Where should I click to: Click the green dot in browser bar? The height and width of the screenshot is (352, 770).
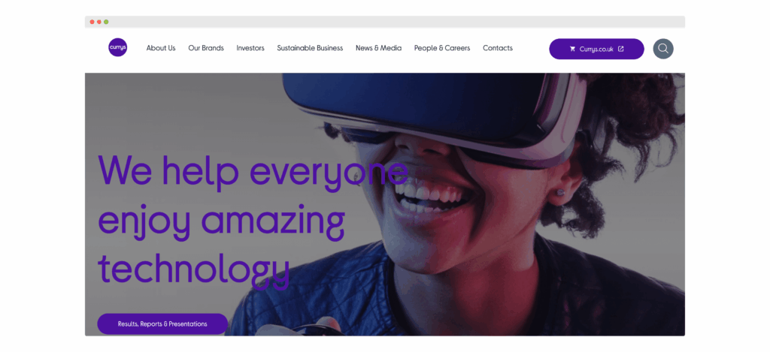[106, 22]
